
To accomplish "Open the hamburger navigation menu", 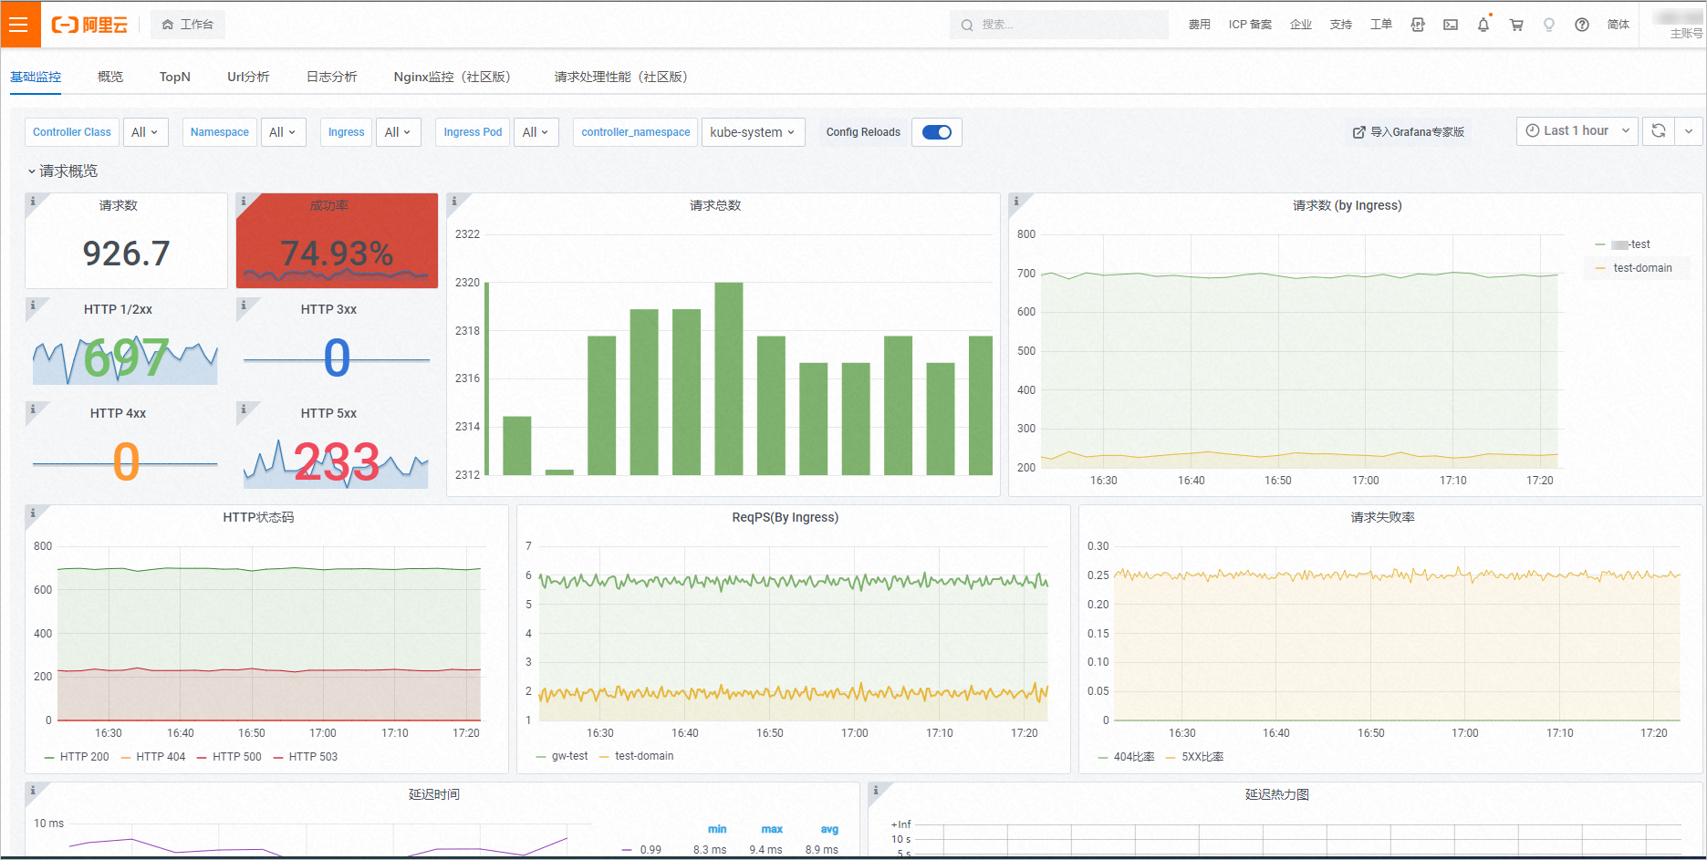I will (x=19, y=25).
